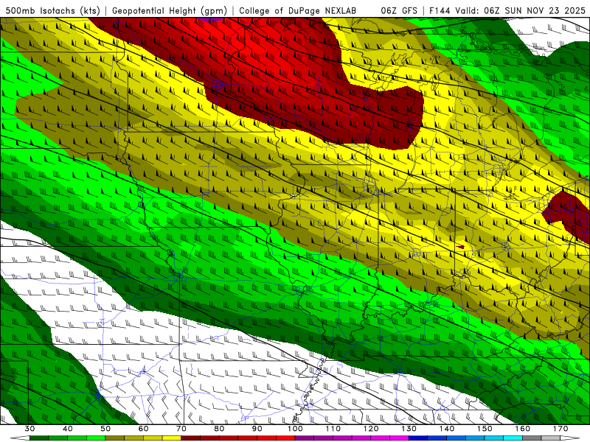Viewport: 590px width, 442px height.
Task: Click the 120 knot legend label
Action: click(x=371, y=429)
